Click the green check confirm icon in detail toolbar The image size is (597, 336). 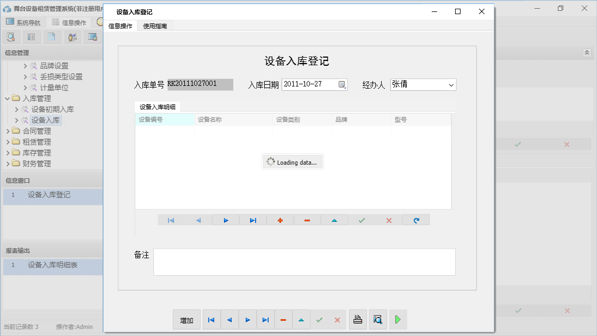361,220
